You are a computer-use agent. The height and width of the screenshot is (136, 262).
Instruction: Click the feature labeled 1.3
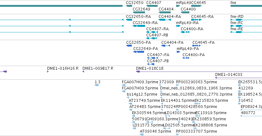coord(96,85)
